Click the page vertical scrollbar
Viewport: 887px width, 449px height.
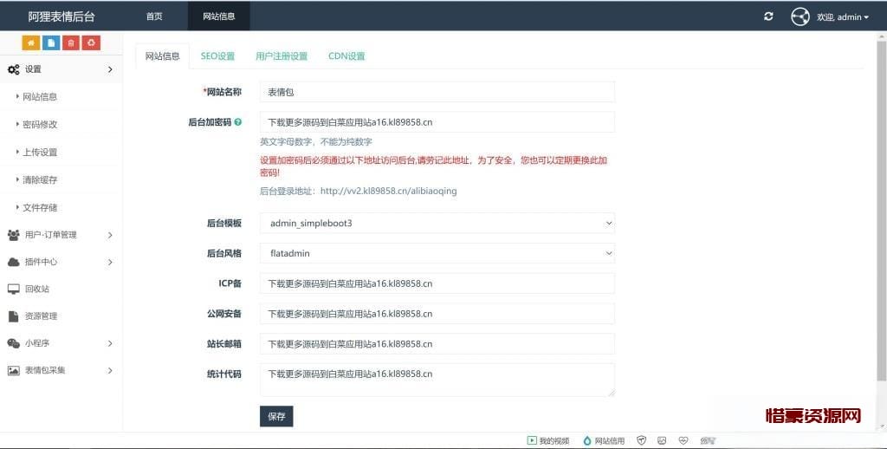tap(882, 210)
